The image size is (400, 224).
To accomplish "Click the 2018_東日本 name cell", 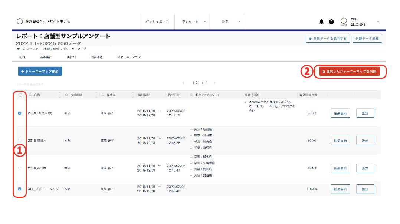I will [x=37, y=141].
